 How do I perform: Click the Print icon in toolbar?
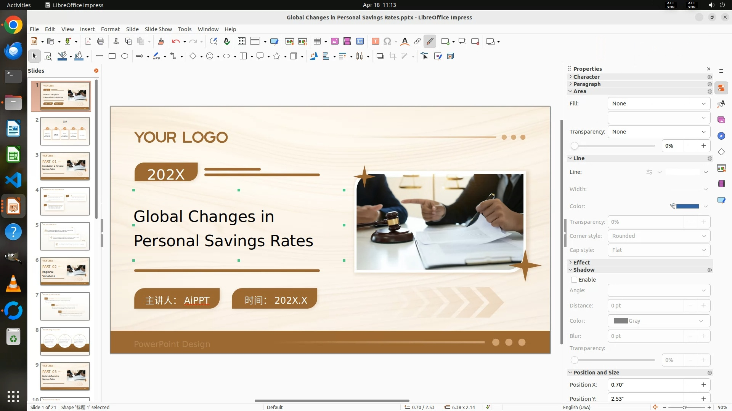[x=101, y=41]
